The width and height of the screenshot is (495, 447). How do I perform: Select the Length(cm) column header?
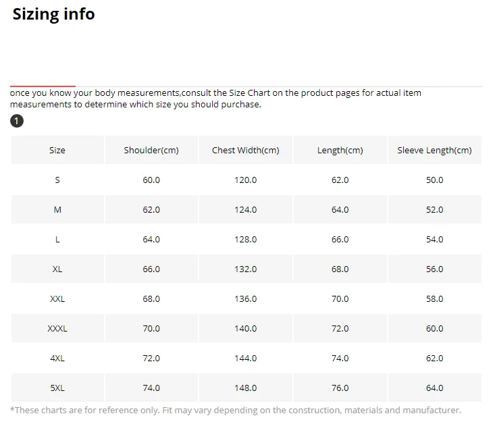coord(340,150)
